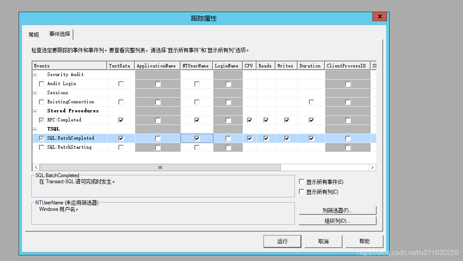
Task: Click the 帮助 button
Action: [365, 242]
